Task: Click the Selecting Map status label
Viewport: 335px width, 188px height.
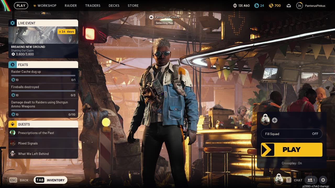Action: click(164, 23)
